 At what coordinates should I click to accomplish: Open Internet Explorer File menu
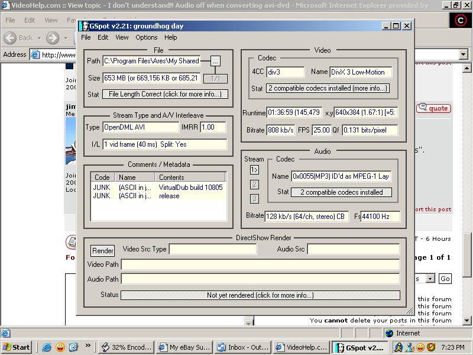pyautogui.click(x=10, y=20)
